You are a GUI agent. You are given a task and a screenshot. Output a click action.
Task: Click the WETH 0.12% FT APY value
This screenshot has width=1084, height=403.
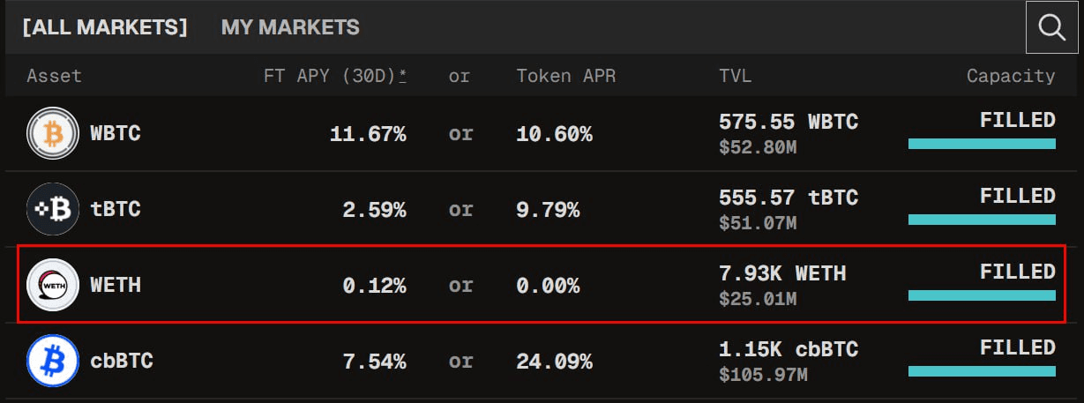pos(374,286)
